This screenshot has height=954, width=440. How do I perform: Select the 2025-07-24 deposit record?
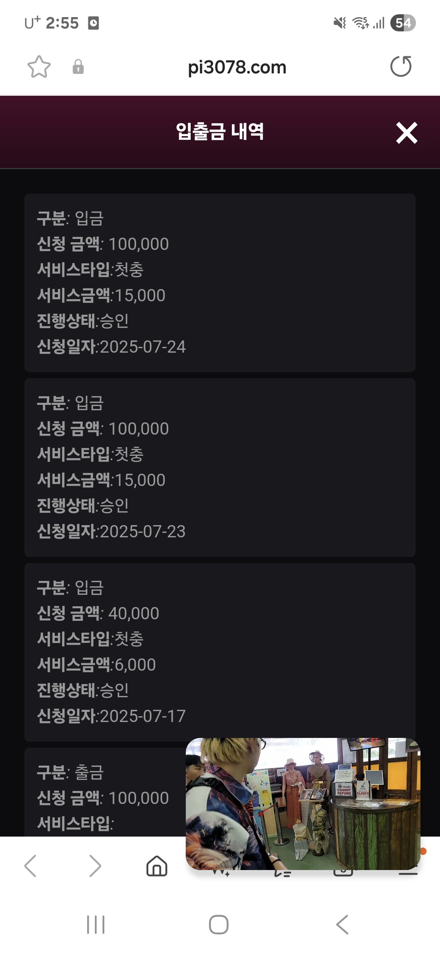tap(220, 283)
